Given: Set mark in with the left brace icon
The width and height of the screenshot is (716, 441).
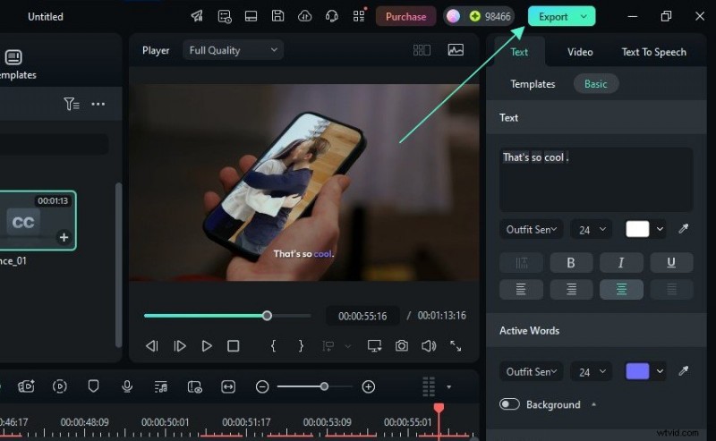Looking at the screenshot, I should coord(273,345).
